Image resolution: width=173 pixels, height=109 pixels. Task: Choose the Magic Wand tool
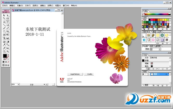pos(4,18)
